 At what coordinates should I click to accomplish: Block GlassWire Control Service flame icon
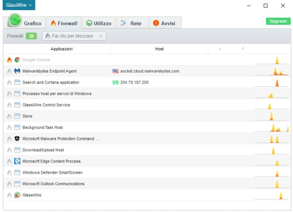9,105
